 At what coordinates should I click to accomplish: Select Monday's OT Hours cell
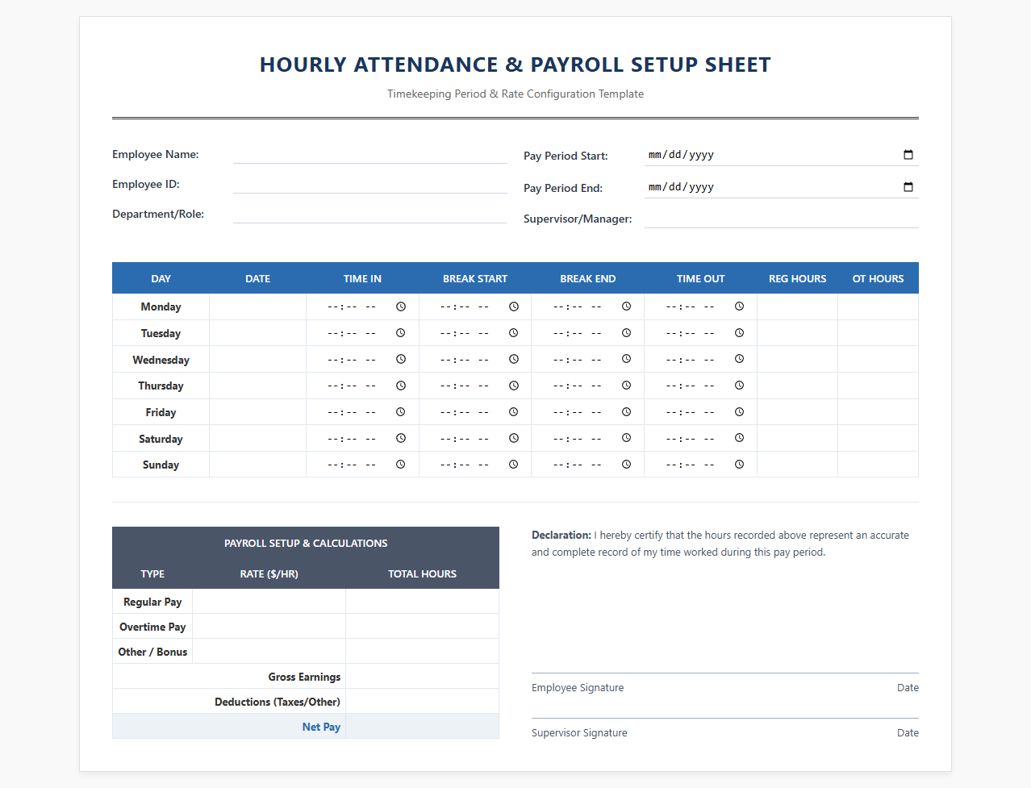tap(879, 306)
